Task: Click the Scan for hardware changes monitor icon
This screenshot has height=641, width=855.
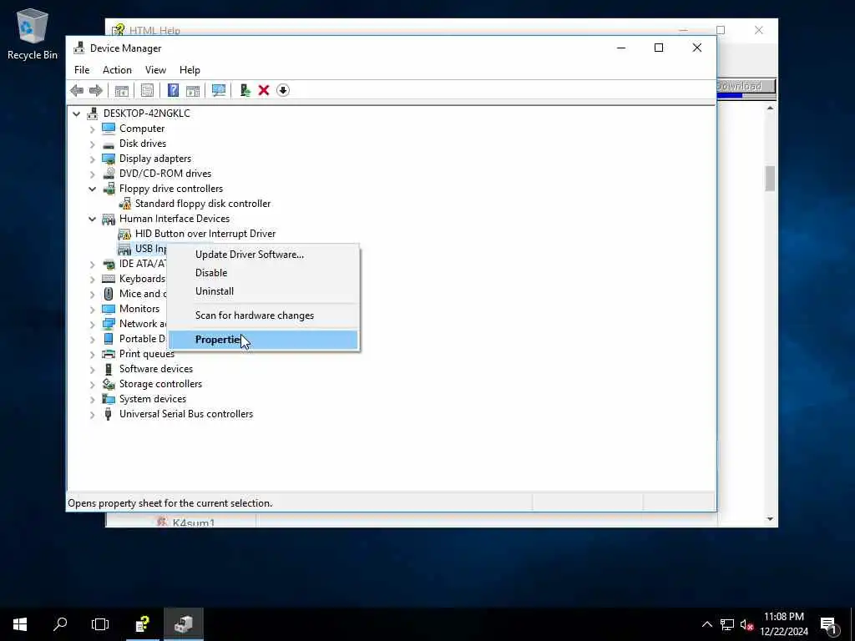Action: tap(219, 90)
